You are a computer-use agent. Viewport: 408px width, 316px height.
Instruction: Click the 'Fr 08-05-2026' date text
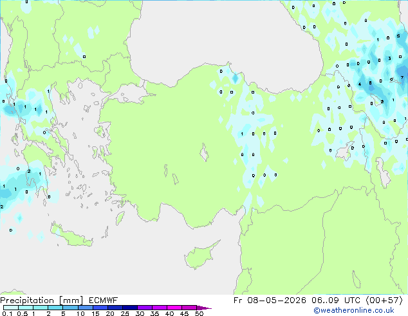(x=270, y=301)
